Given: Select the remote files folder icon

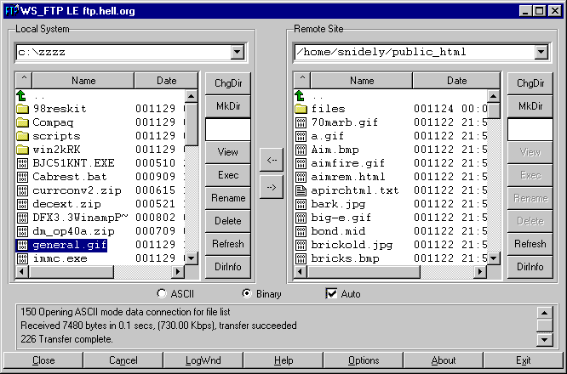Looking at the screenshot, I should 301,109.
